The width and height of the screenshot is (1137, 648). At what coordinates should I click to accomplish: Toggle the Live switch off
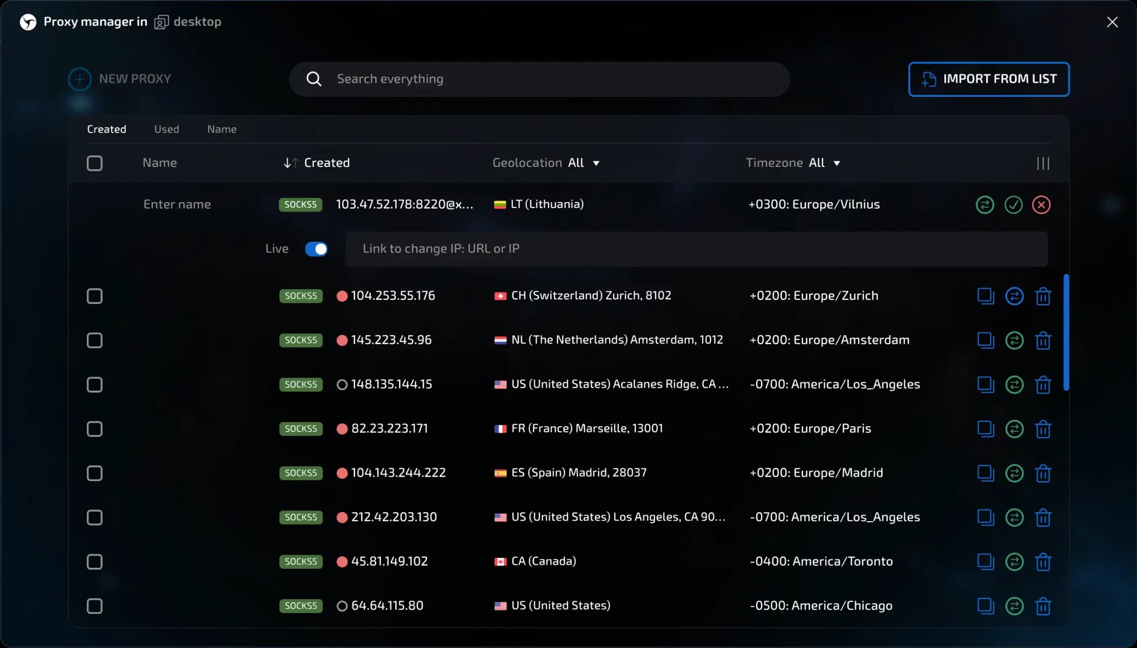click(316, 249)
